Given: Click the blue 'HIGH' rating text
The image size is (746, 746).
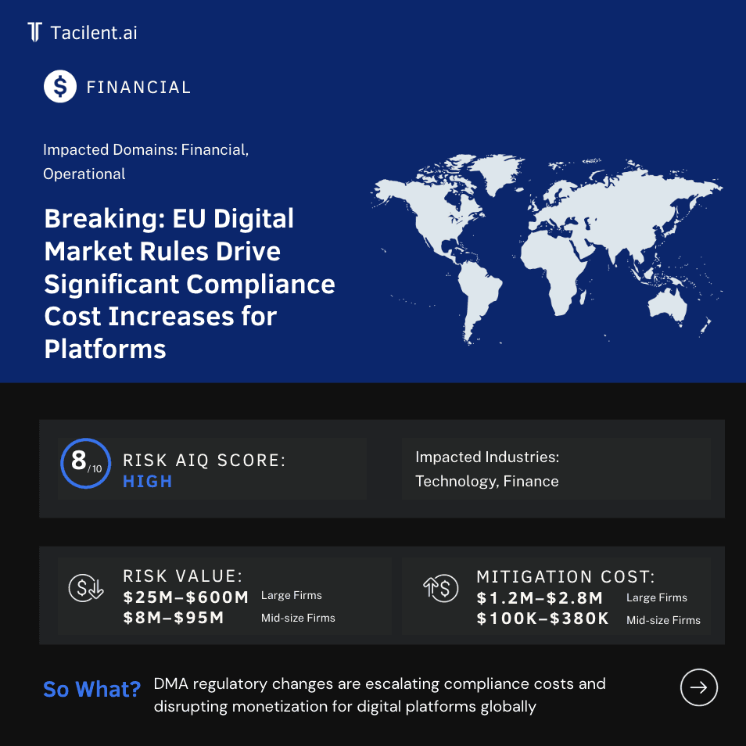Looking at the screenshot, I should [x=148, y=482].
